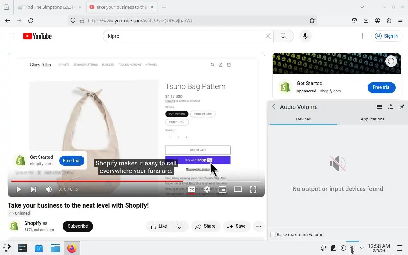Switch to the Devices tab
Screen dimensions: 408x255
pyautogui.click(x=303, y=119)
